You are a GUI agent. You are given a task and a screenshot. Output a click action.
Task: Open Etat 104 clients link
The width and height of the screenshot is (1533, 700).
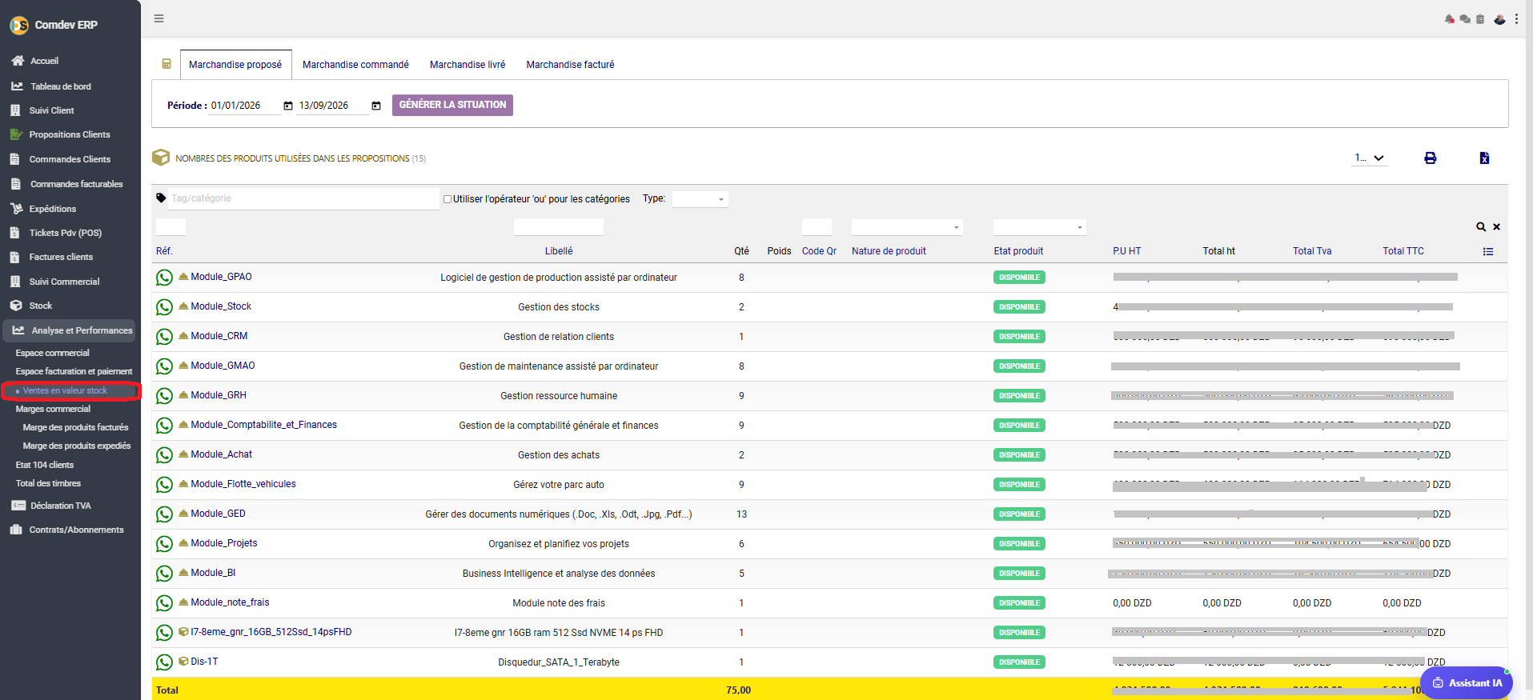click(45, 465)
